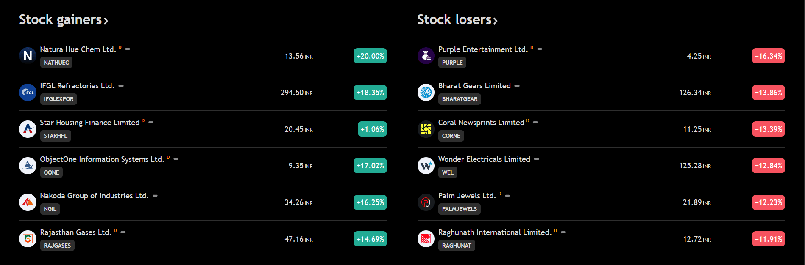Click the Wonder Electricals W logo
The image size is (805, 265).
pyautogui.click(x=426, y=166)
